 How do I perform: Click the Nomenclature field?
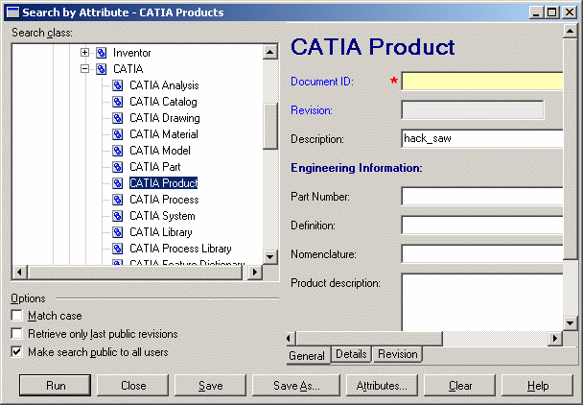482,254
